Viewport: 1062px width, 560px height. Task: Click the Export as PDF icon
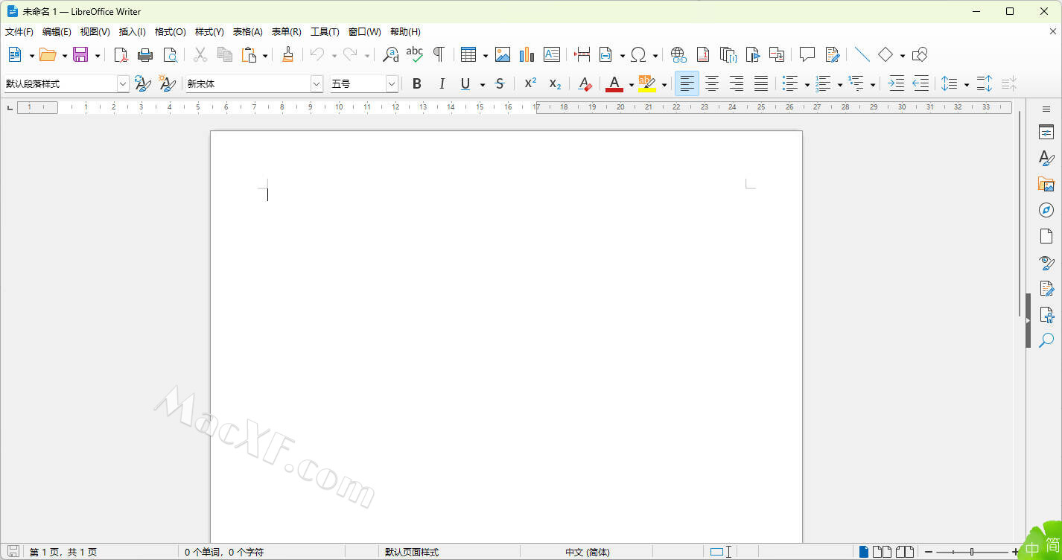point(121,54)
